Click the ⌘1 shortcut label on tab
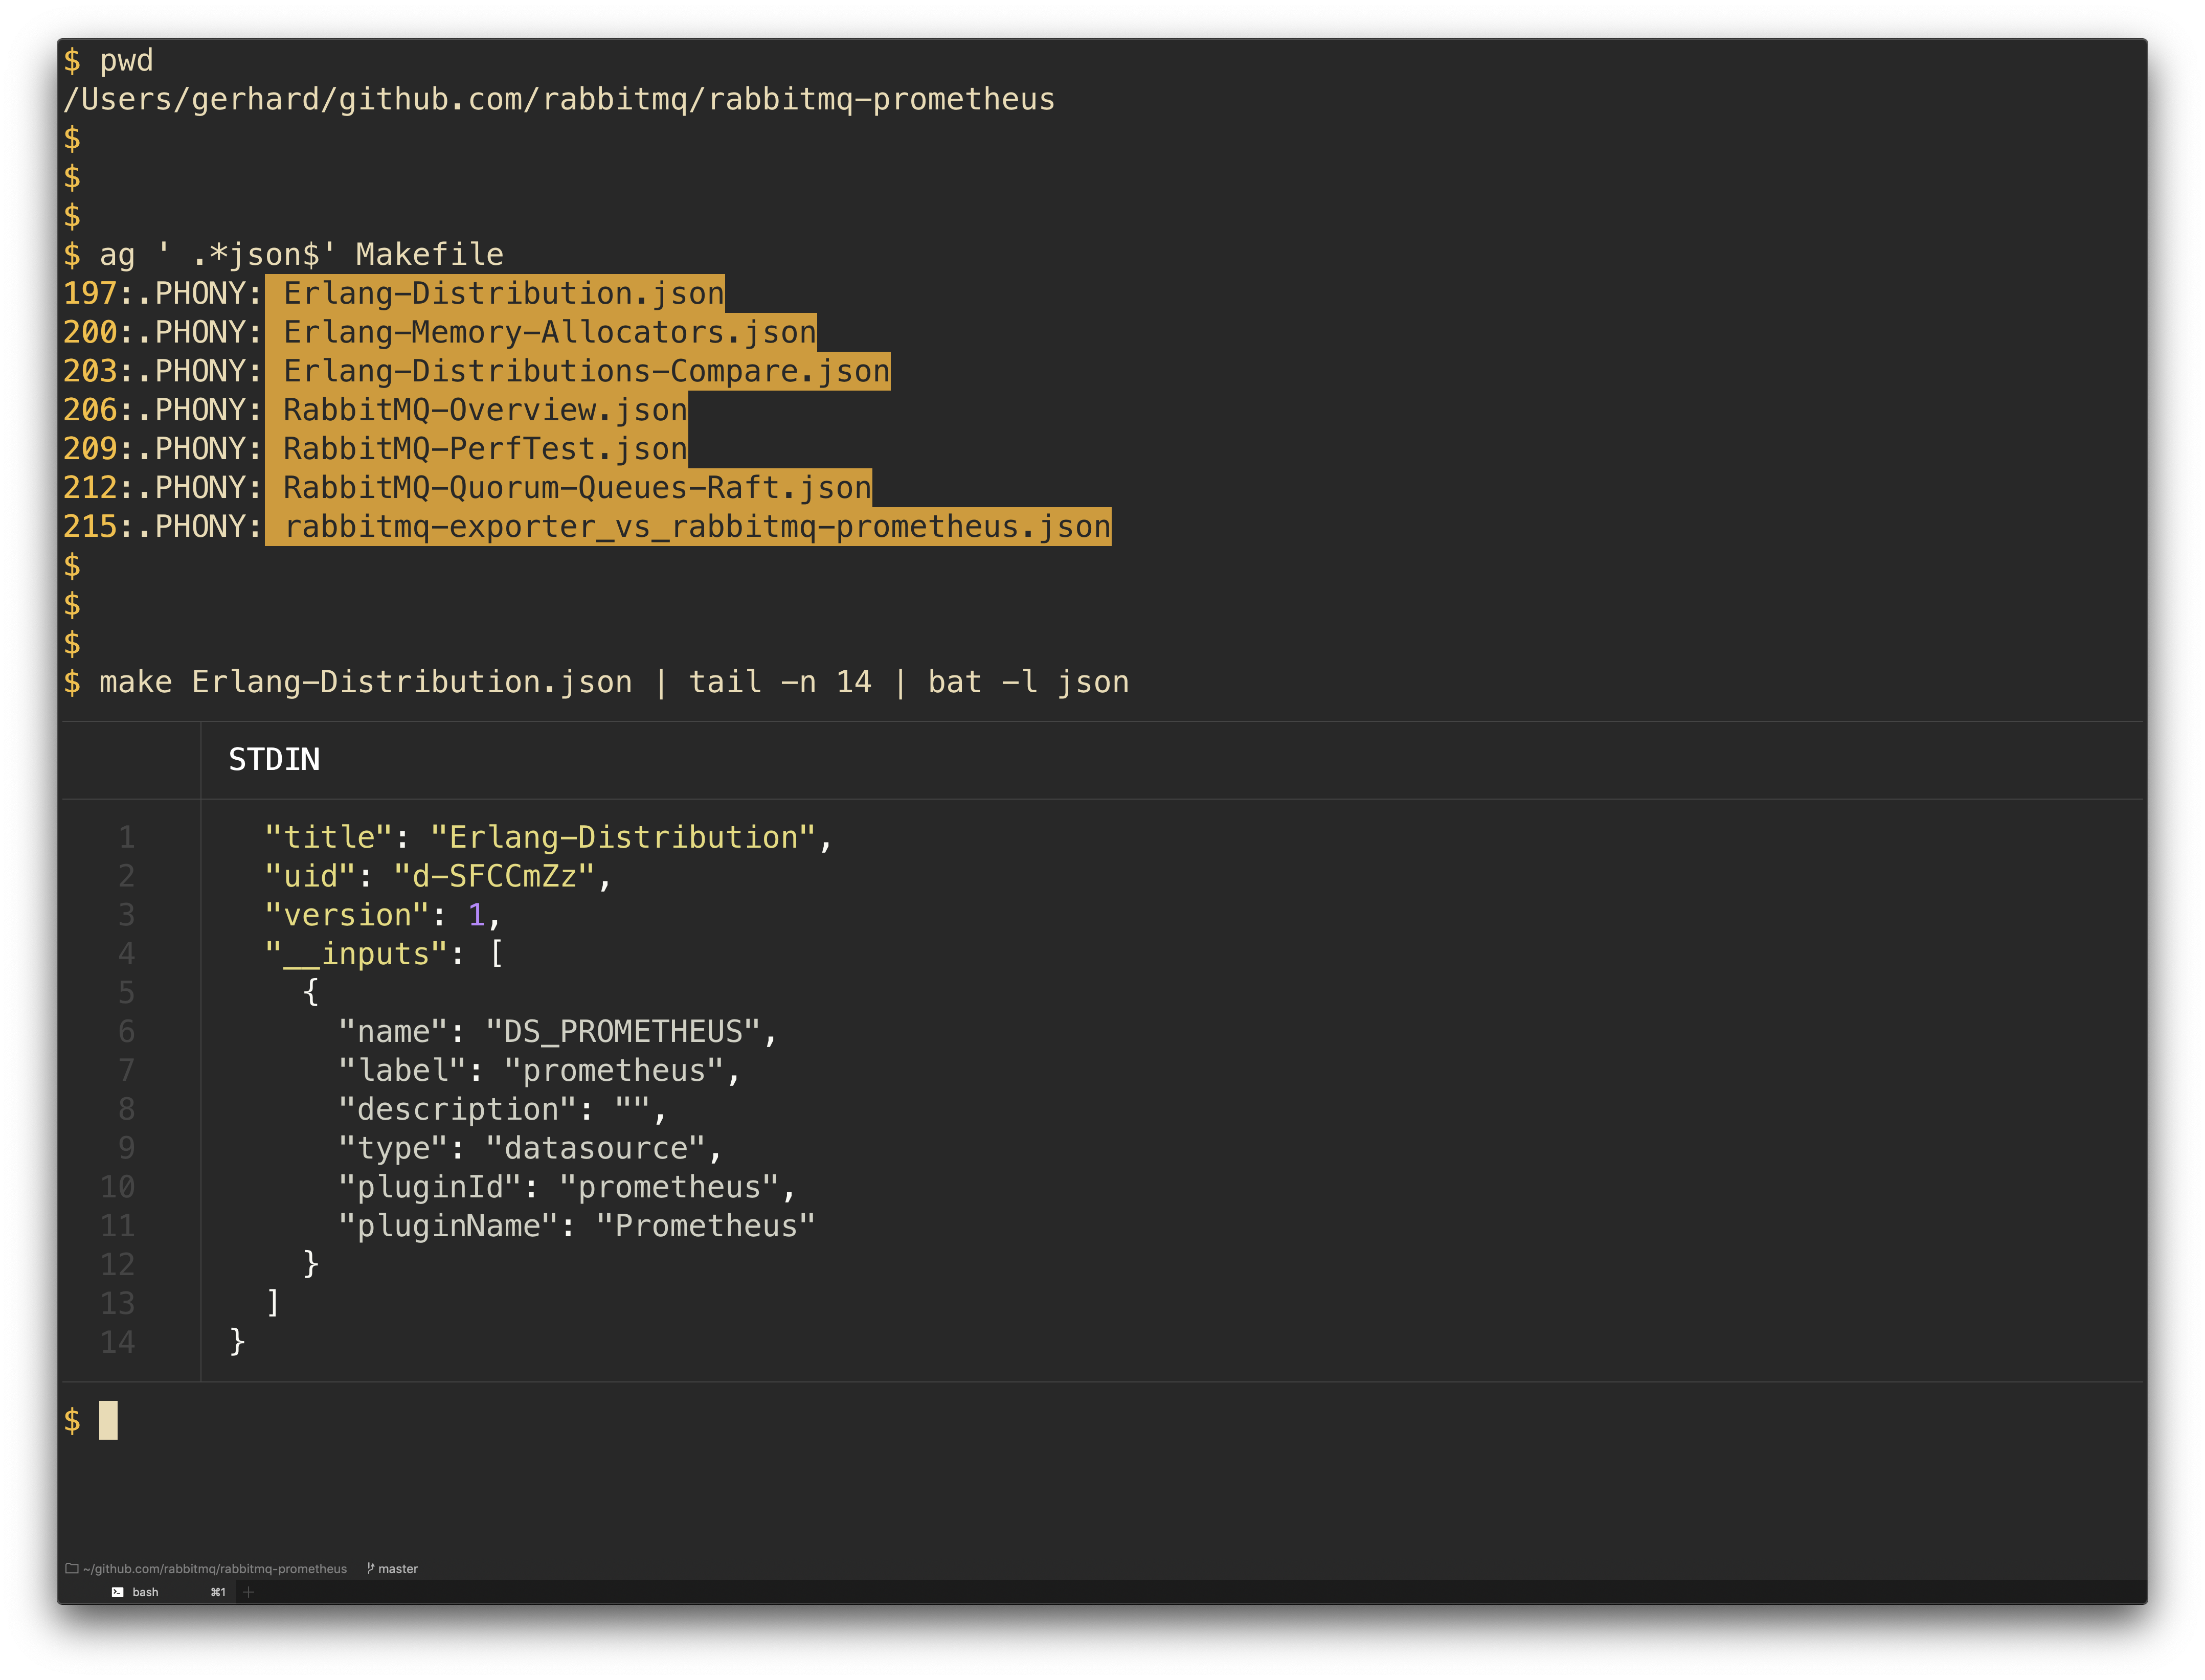 217,1592
